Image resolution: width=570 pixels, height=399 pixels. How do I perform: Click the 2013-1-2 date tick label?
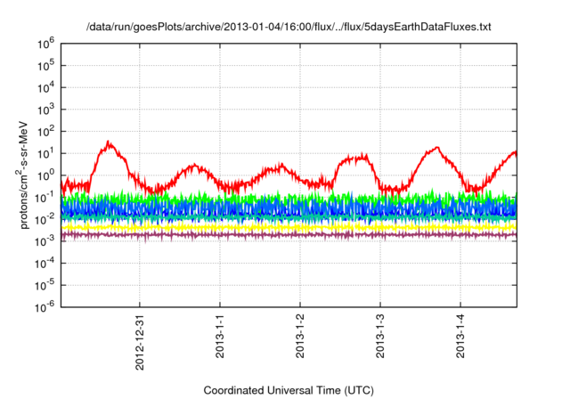299,336
